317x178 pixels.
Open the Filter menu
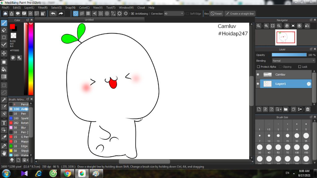coord(43,8)
